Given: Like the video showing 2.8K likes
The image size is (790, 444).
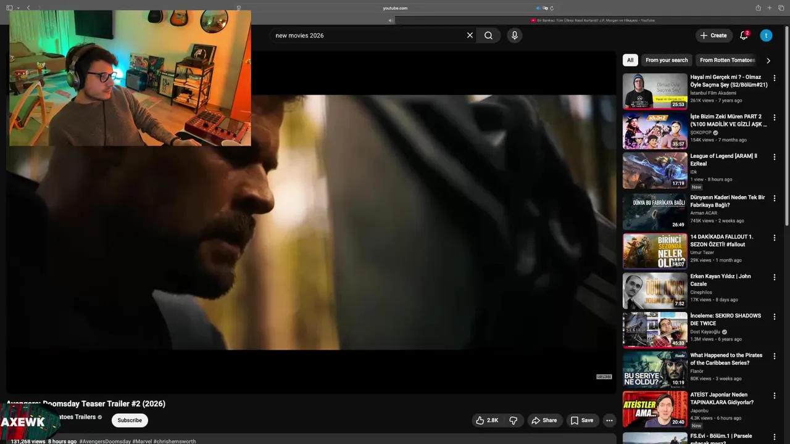Looking at the screenshot, I should [487, 421].
